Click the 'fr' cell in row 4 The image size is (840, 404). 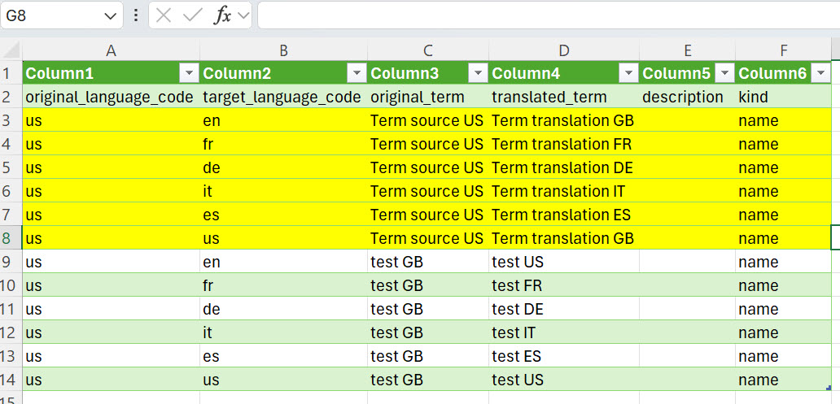(x=283, y=144)
